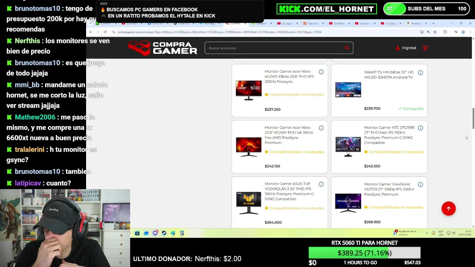475x267 pixels.
Task: Open the SMART TV HYUNDAI 32" product title
Action: click(x=389, y=75)
